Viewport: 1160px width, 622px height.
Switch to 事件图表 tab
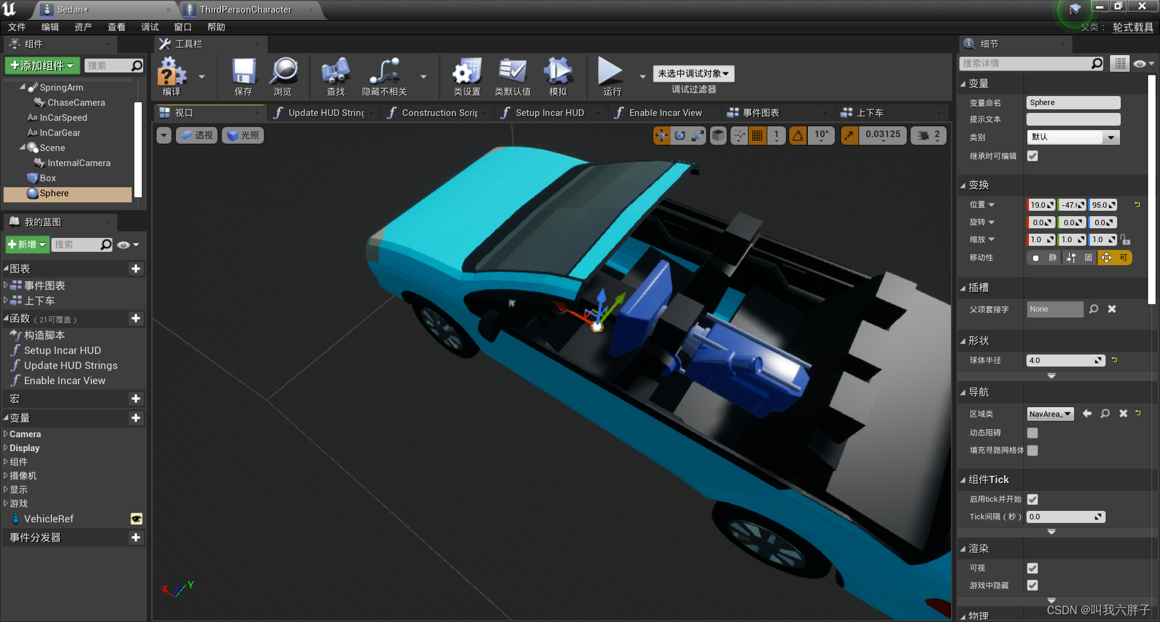coord(761,113)
